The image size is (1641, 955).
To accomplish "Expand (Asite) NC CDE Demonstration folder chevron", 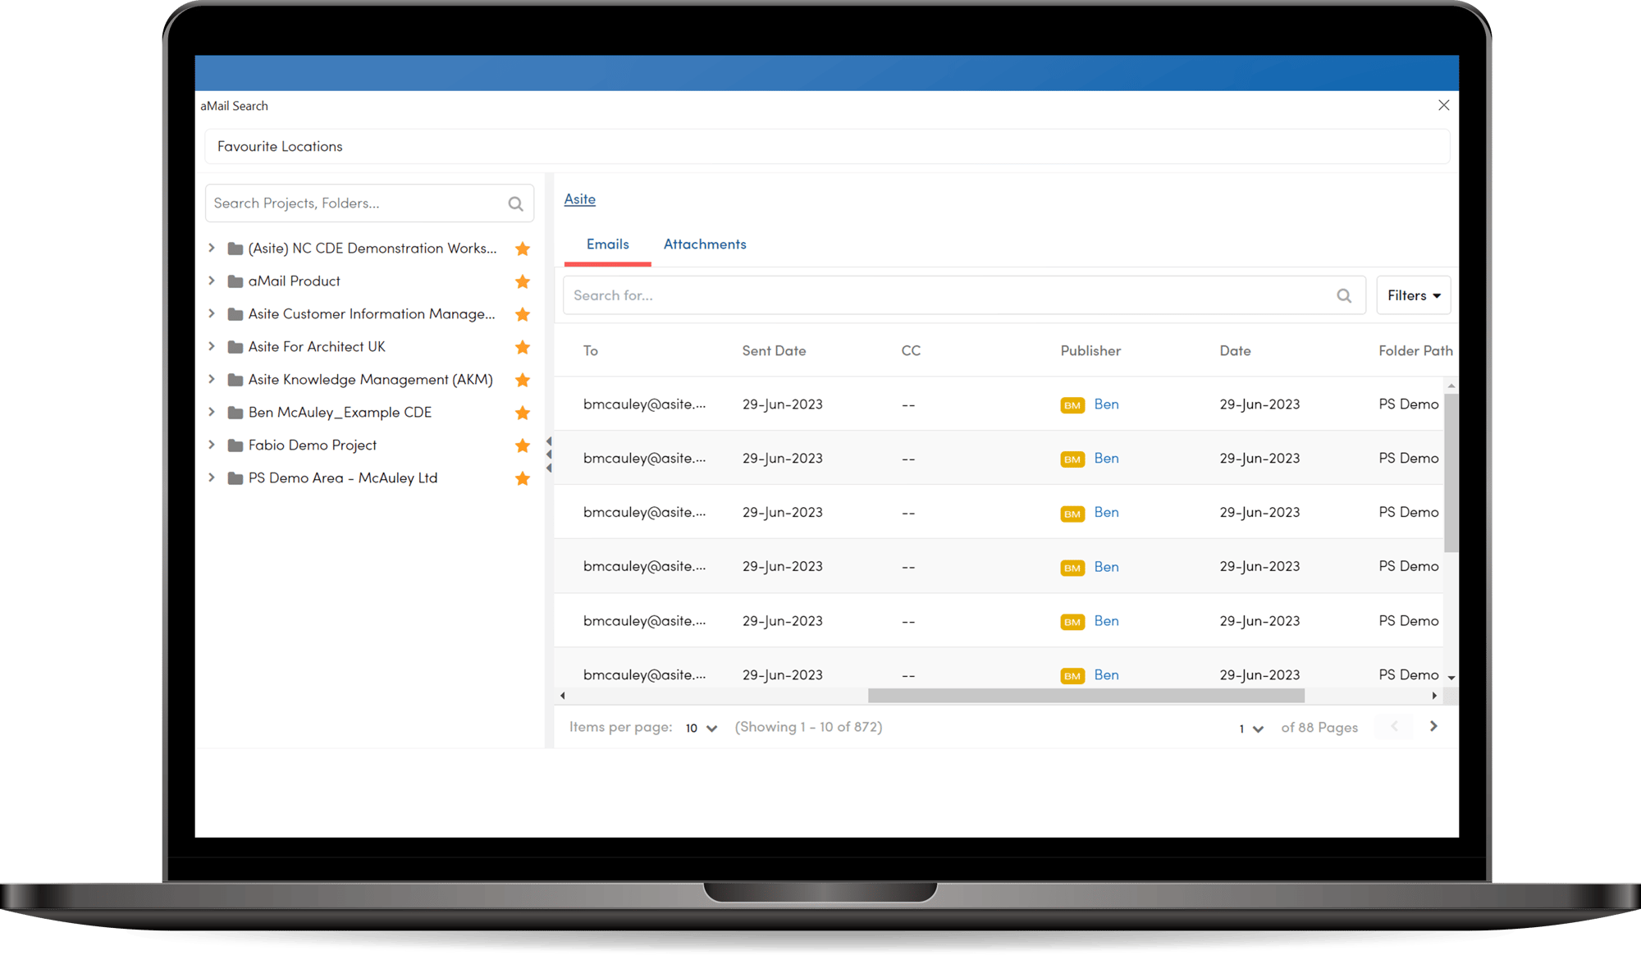I will pyautogui.click(x=212, y=248).
